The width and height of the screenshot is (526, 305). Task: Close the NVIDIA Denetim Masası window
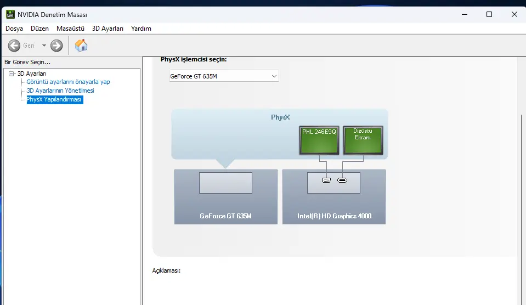(514, 14)
